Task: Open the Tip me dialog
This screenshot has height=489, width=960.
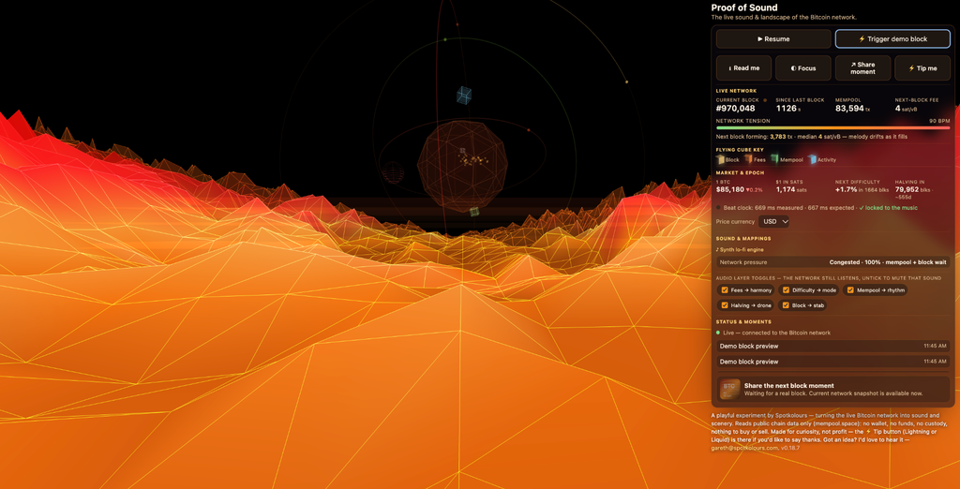Action: point(922,68)
